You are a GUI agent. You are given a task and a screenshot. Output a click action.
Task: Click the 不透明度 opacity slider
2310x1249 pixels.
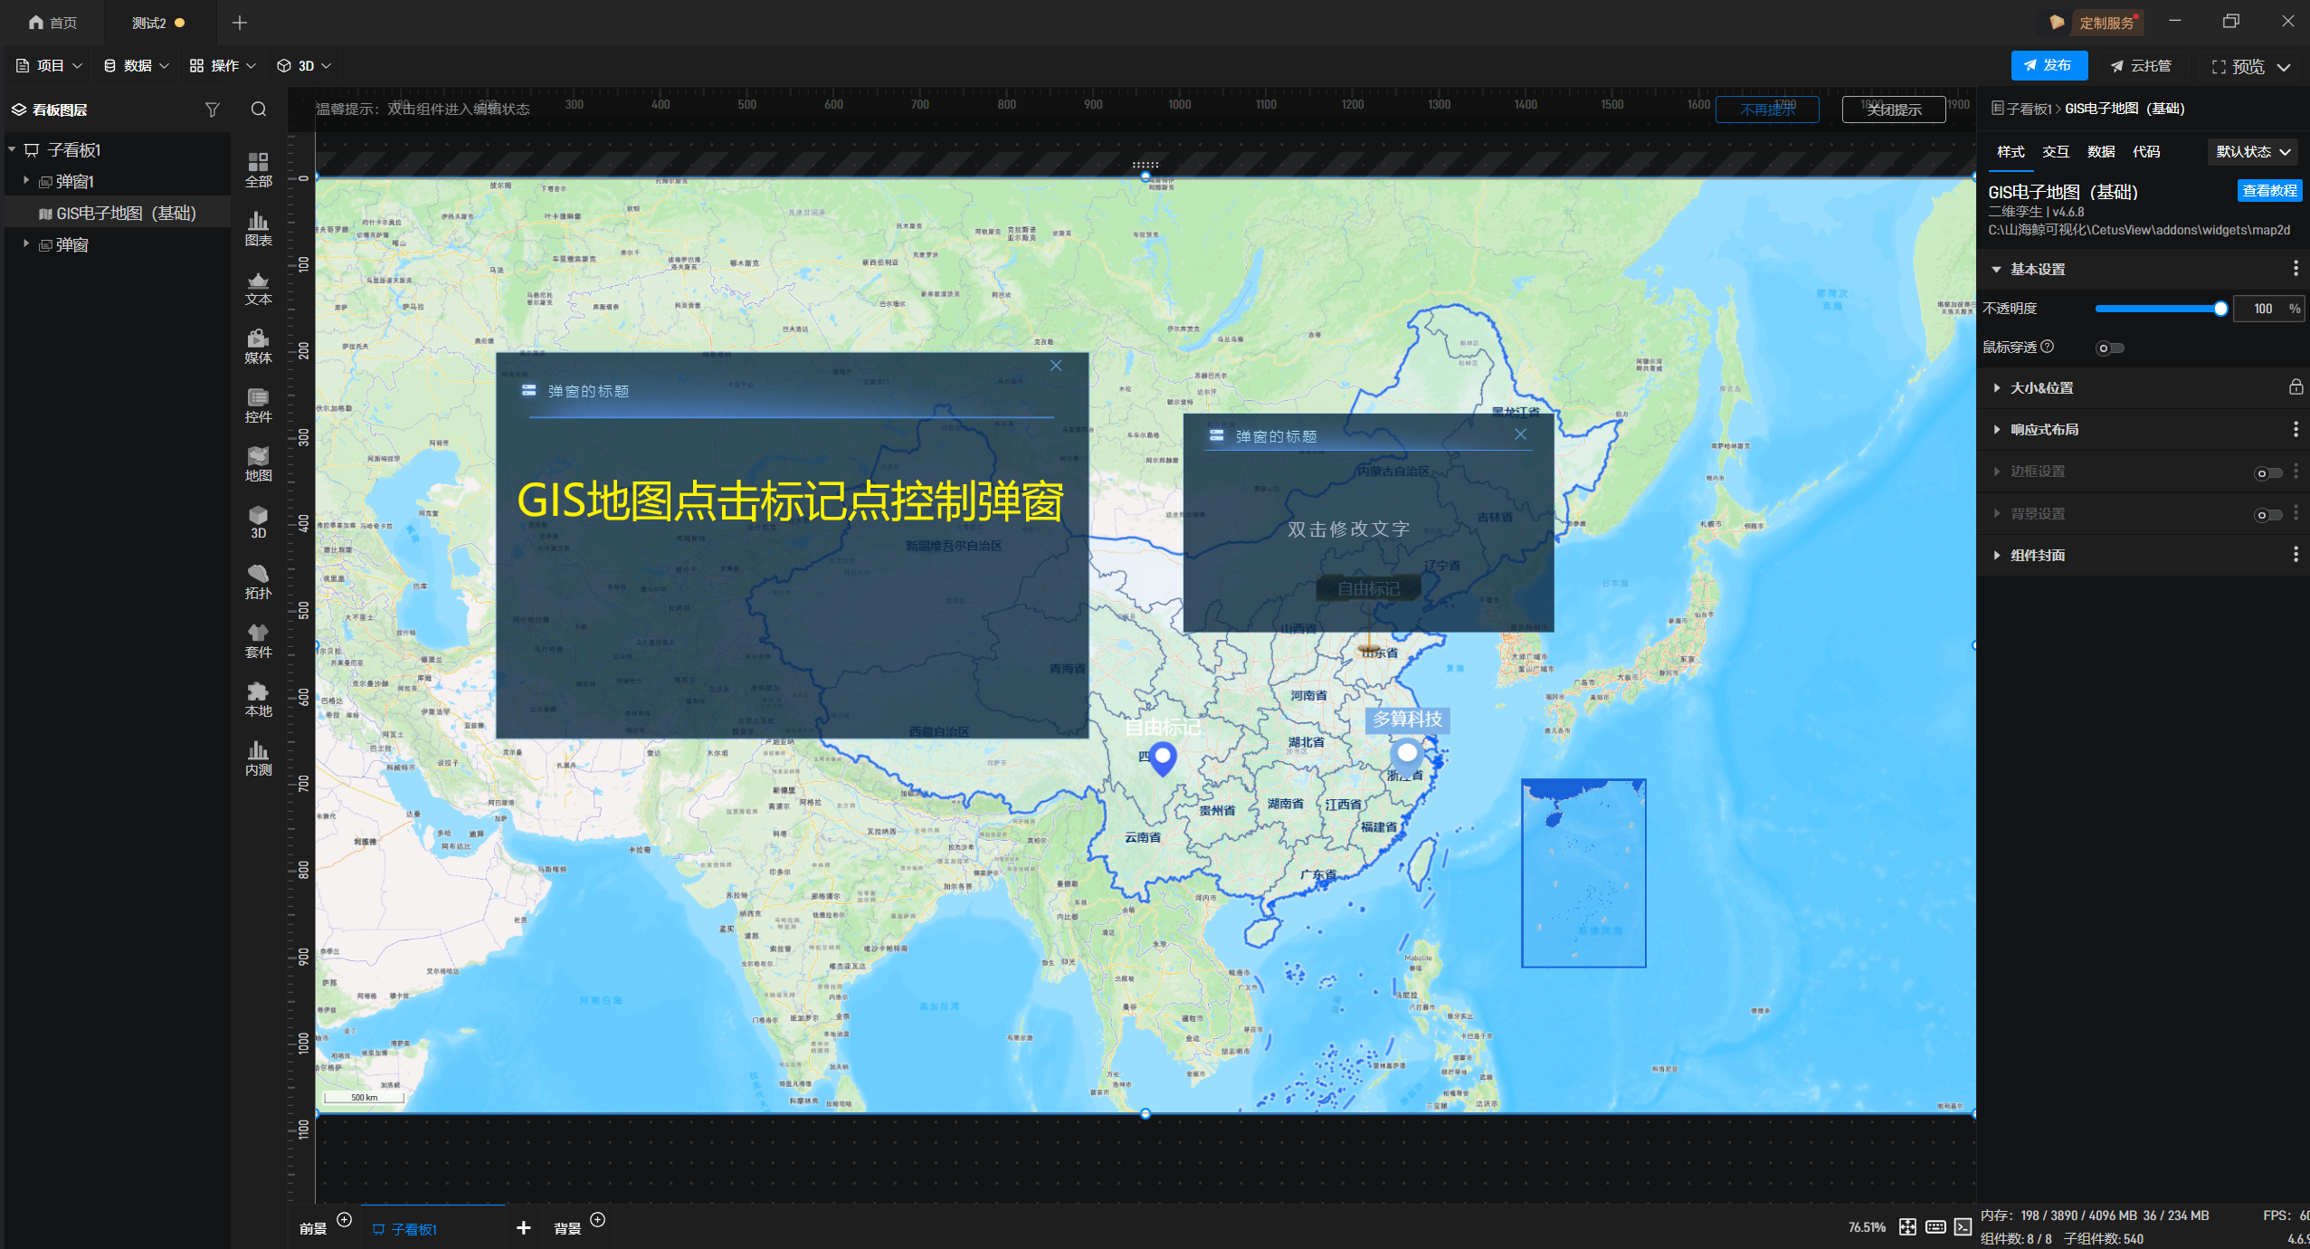(x=2158, y=309)
